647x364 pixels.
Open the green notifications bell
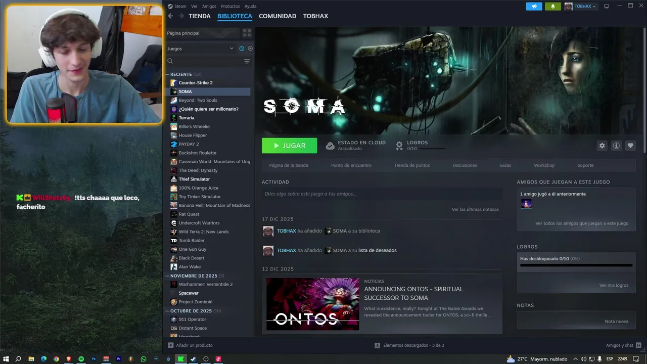tap(553, 7)
